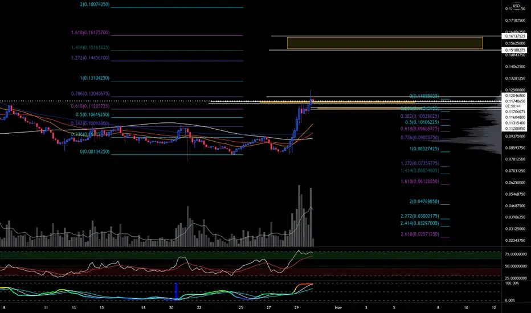The height and width of the screenshot is (313, 531).
Task: Click the 75.00000000 oscillator scale label
Action: pos(516,254)
